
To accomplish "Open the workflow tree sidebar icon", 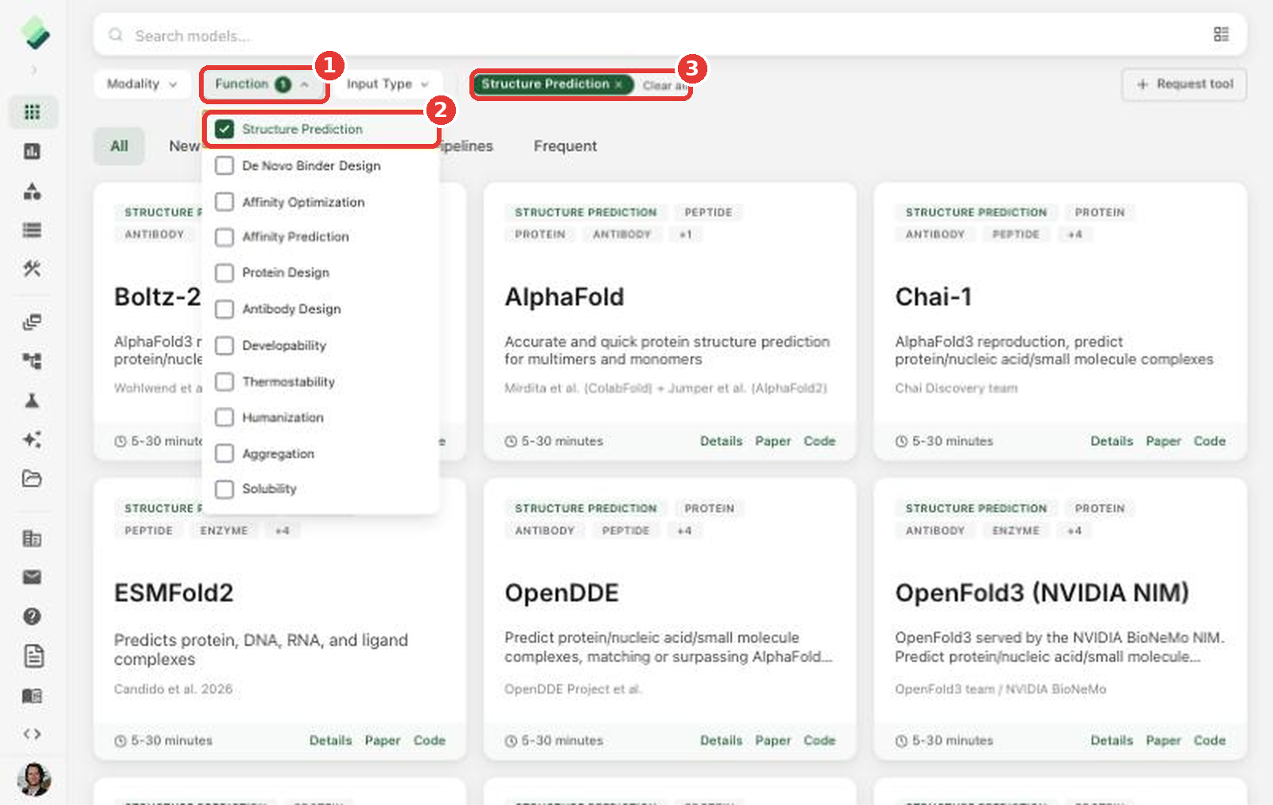I will click(x=33, y=360).
